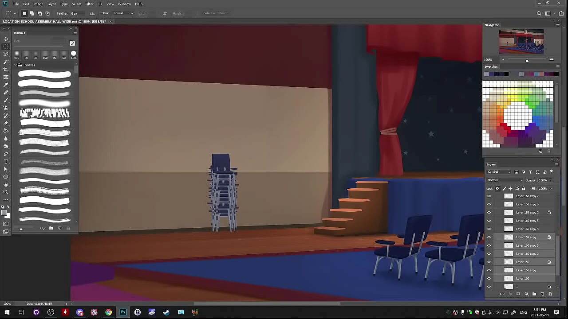Hide Layer 160 copy 7
568x319 pixels.
pyautogui.click(x=489, y=196)
